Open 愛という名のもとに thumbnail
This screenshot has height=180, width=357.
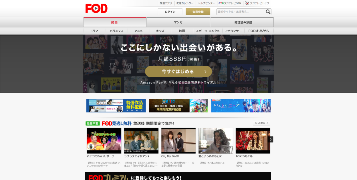tap(216, 140)
